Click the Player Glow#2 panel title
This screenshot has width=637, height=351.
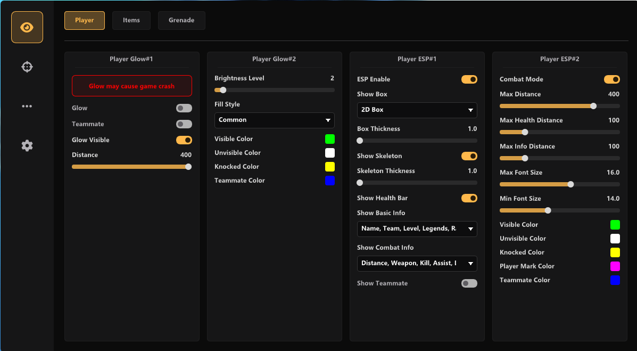274,59
